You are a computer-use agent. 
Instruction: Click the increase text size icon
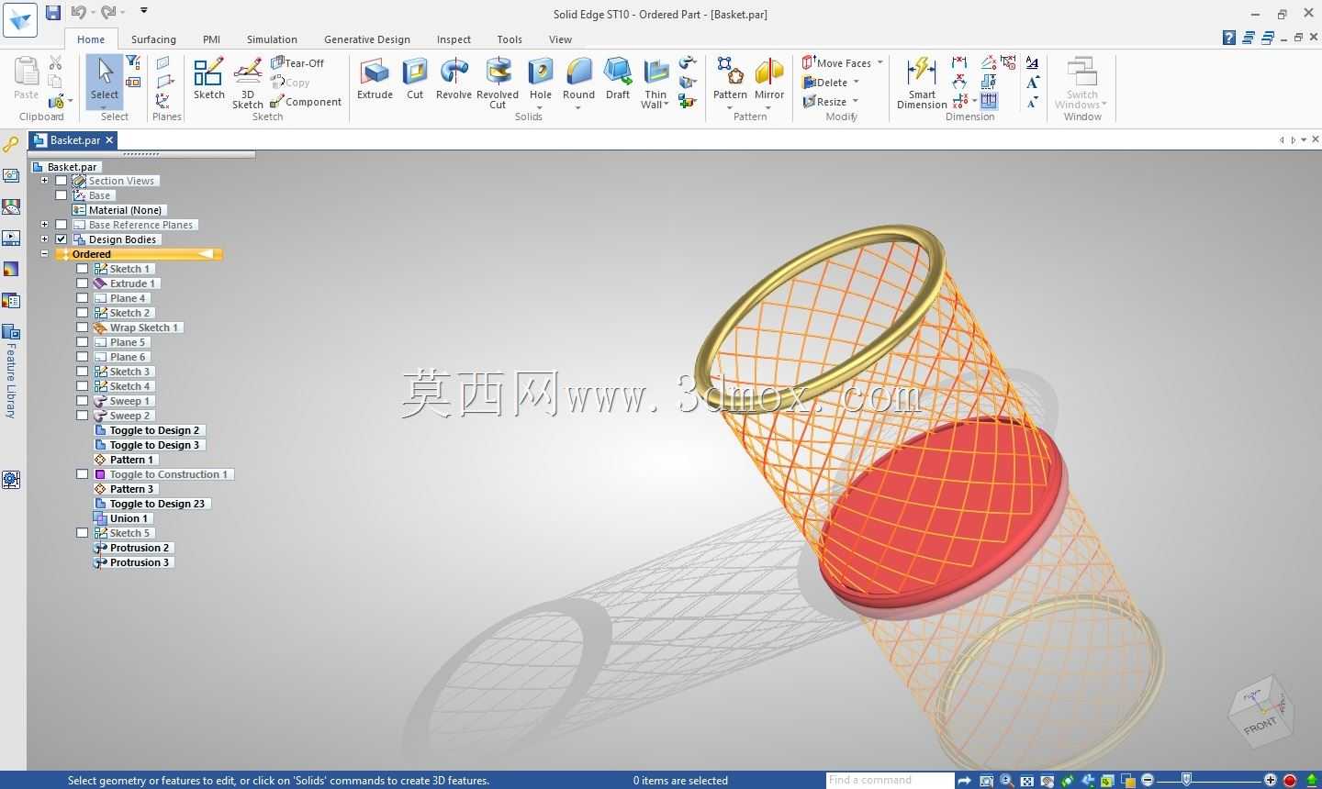[x=1033, y=82]
